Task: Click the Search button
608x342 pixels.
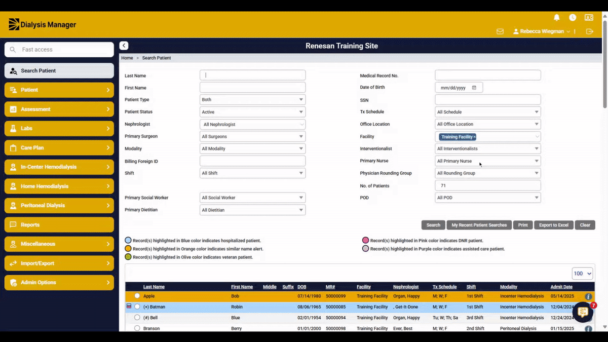Action: click(433, 225)
